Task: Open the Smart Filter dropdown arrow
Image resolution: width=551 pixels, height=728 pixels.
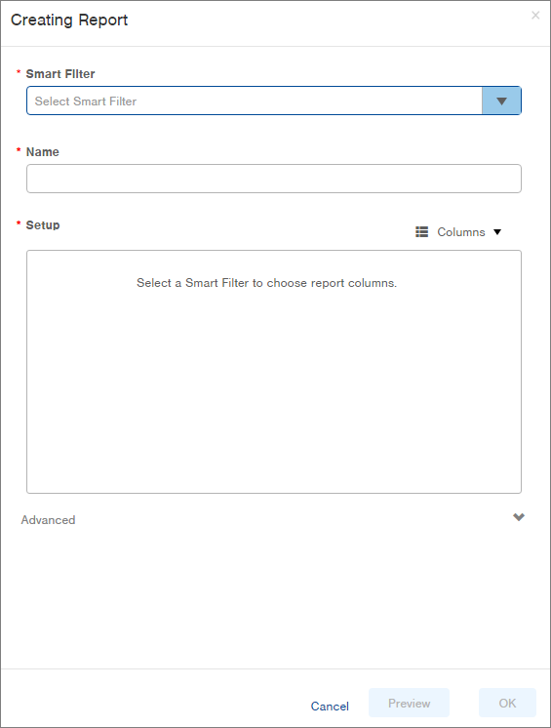Action: 501,101
